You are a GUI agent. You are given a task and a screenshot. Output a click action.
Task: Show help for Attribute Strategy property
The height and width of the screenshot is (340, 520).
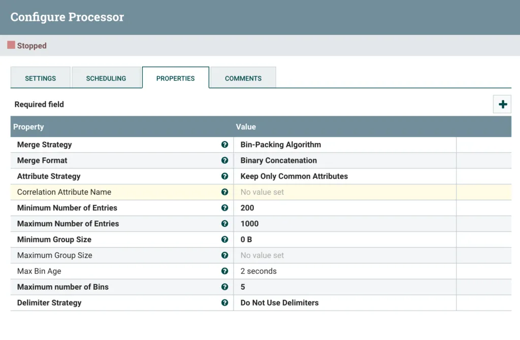224,176
